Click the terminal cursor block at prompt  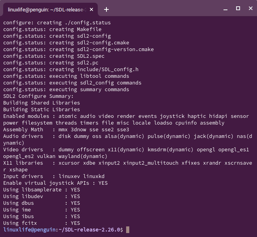pos(128,230)
